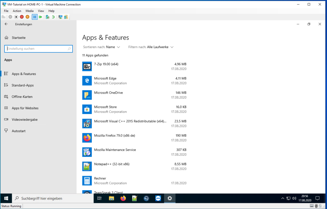This screenshot has width=327, height=209.
Task: Open Notepad++ from the taskbar
Action: pyautogui.click(x=135, y=198)
